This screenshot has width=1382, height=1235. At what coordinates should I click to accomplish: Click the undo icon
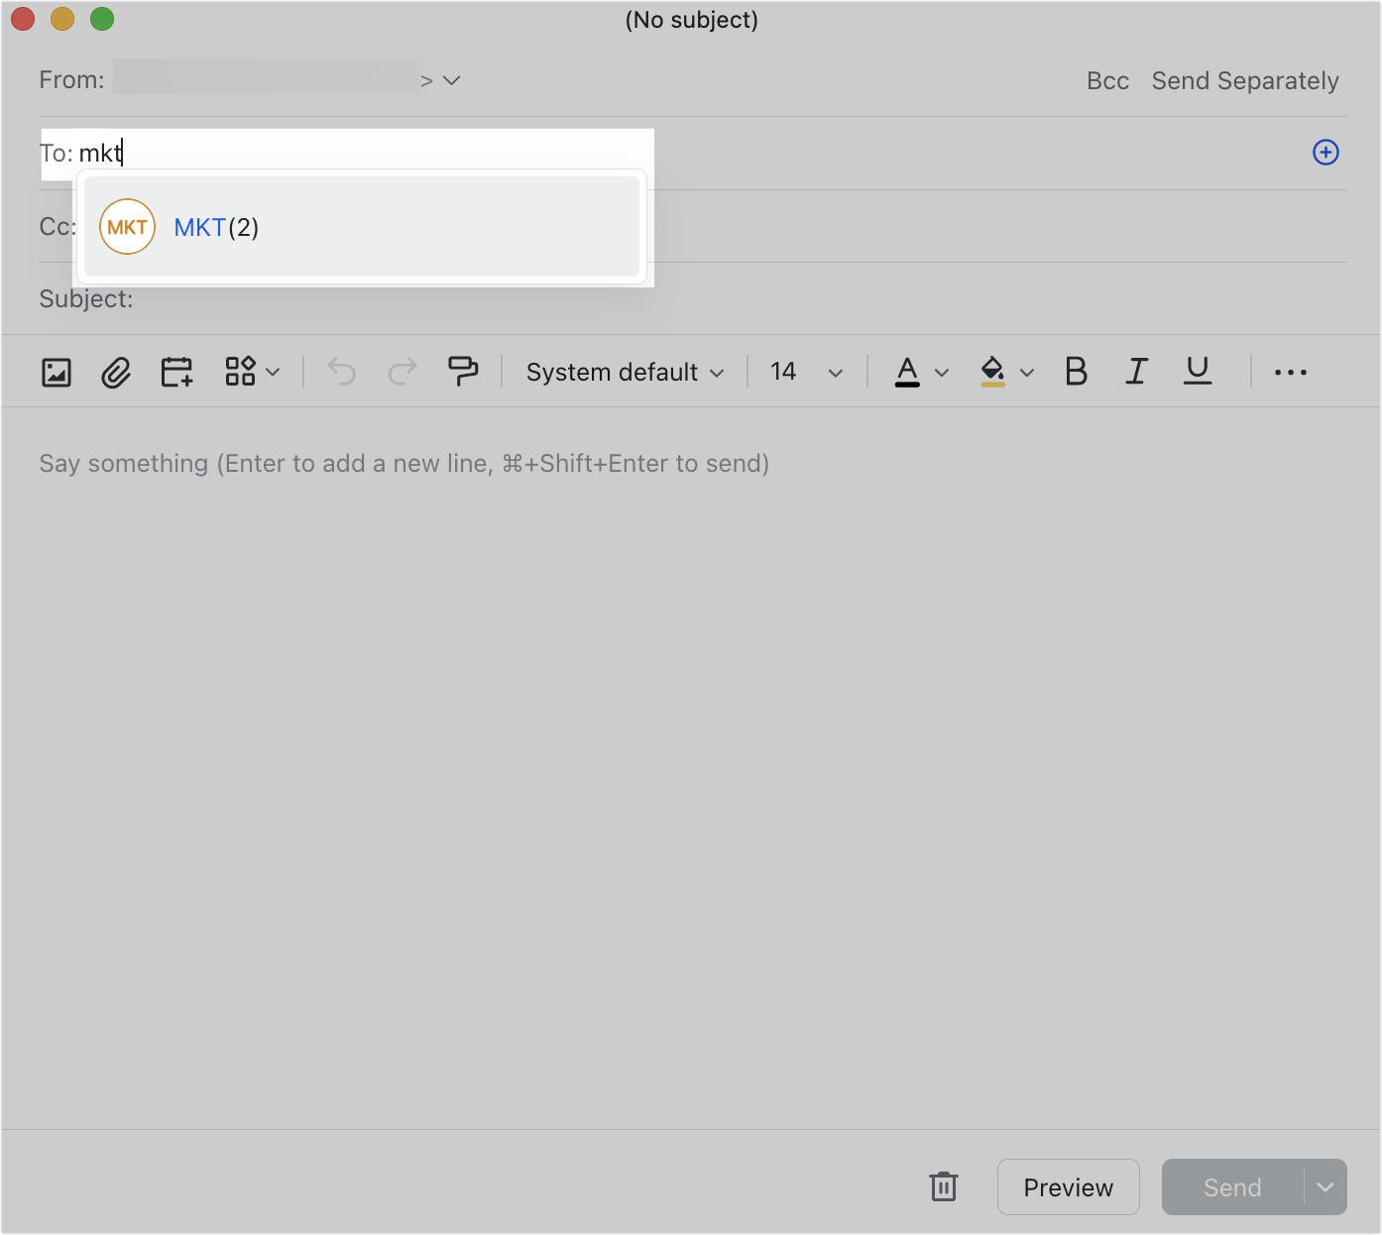coord(340,372)
